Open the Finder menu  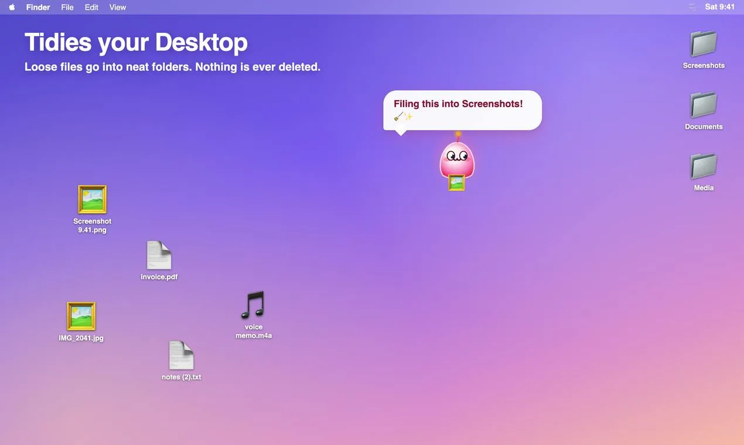(38, 7)
